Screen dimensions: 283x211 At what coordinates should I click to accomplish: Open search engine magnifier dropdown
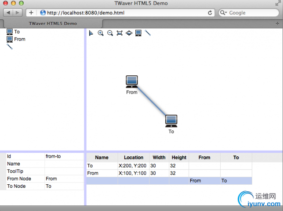click(x=223, y=13)
